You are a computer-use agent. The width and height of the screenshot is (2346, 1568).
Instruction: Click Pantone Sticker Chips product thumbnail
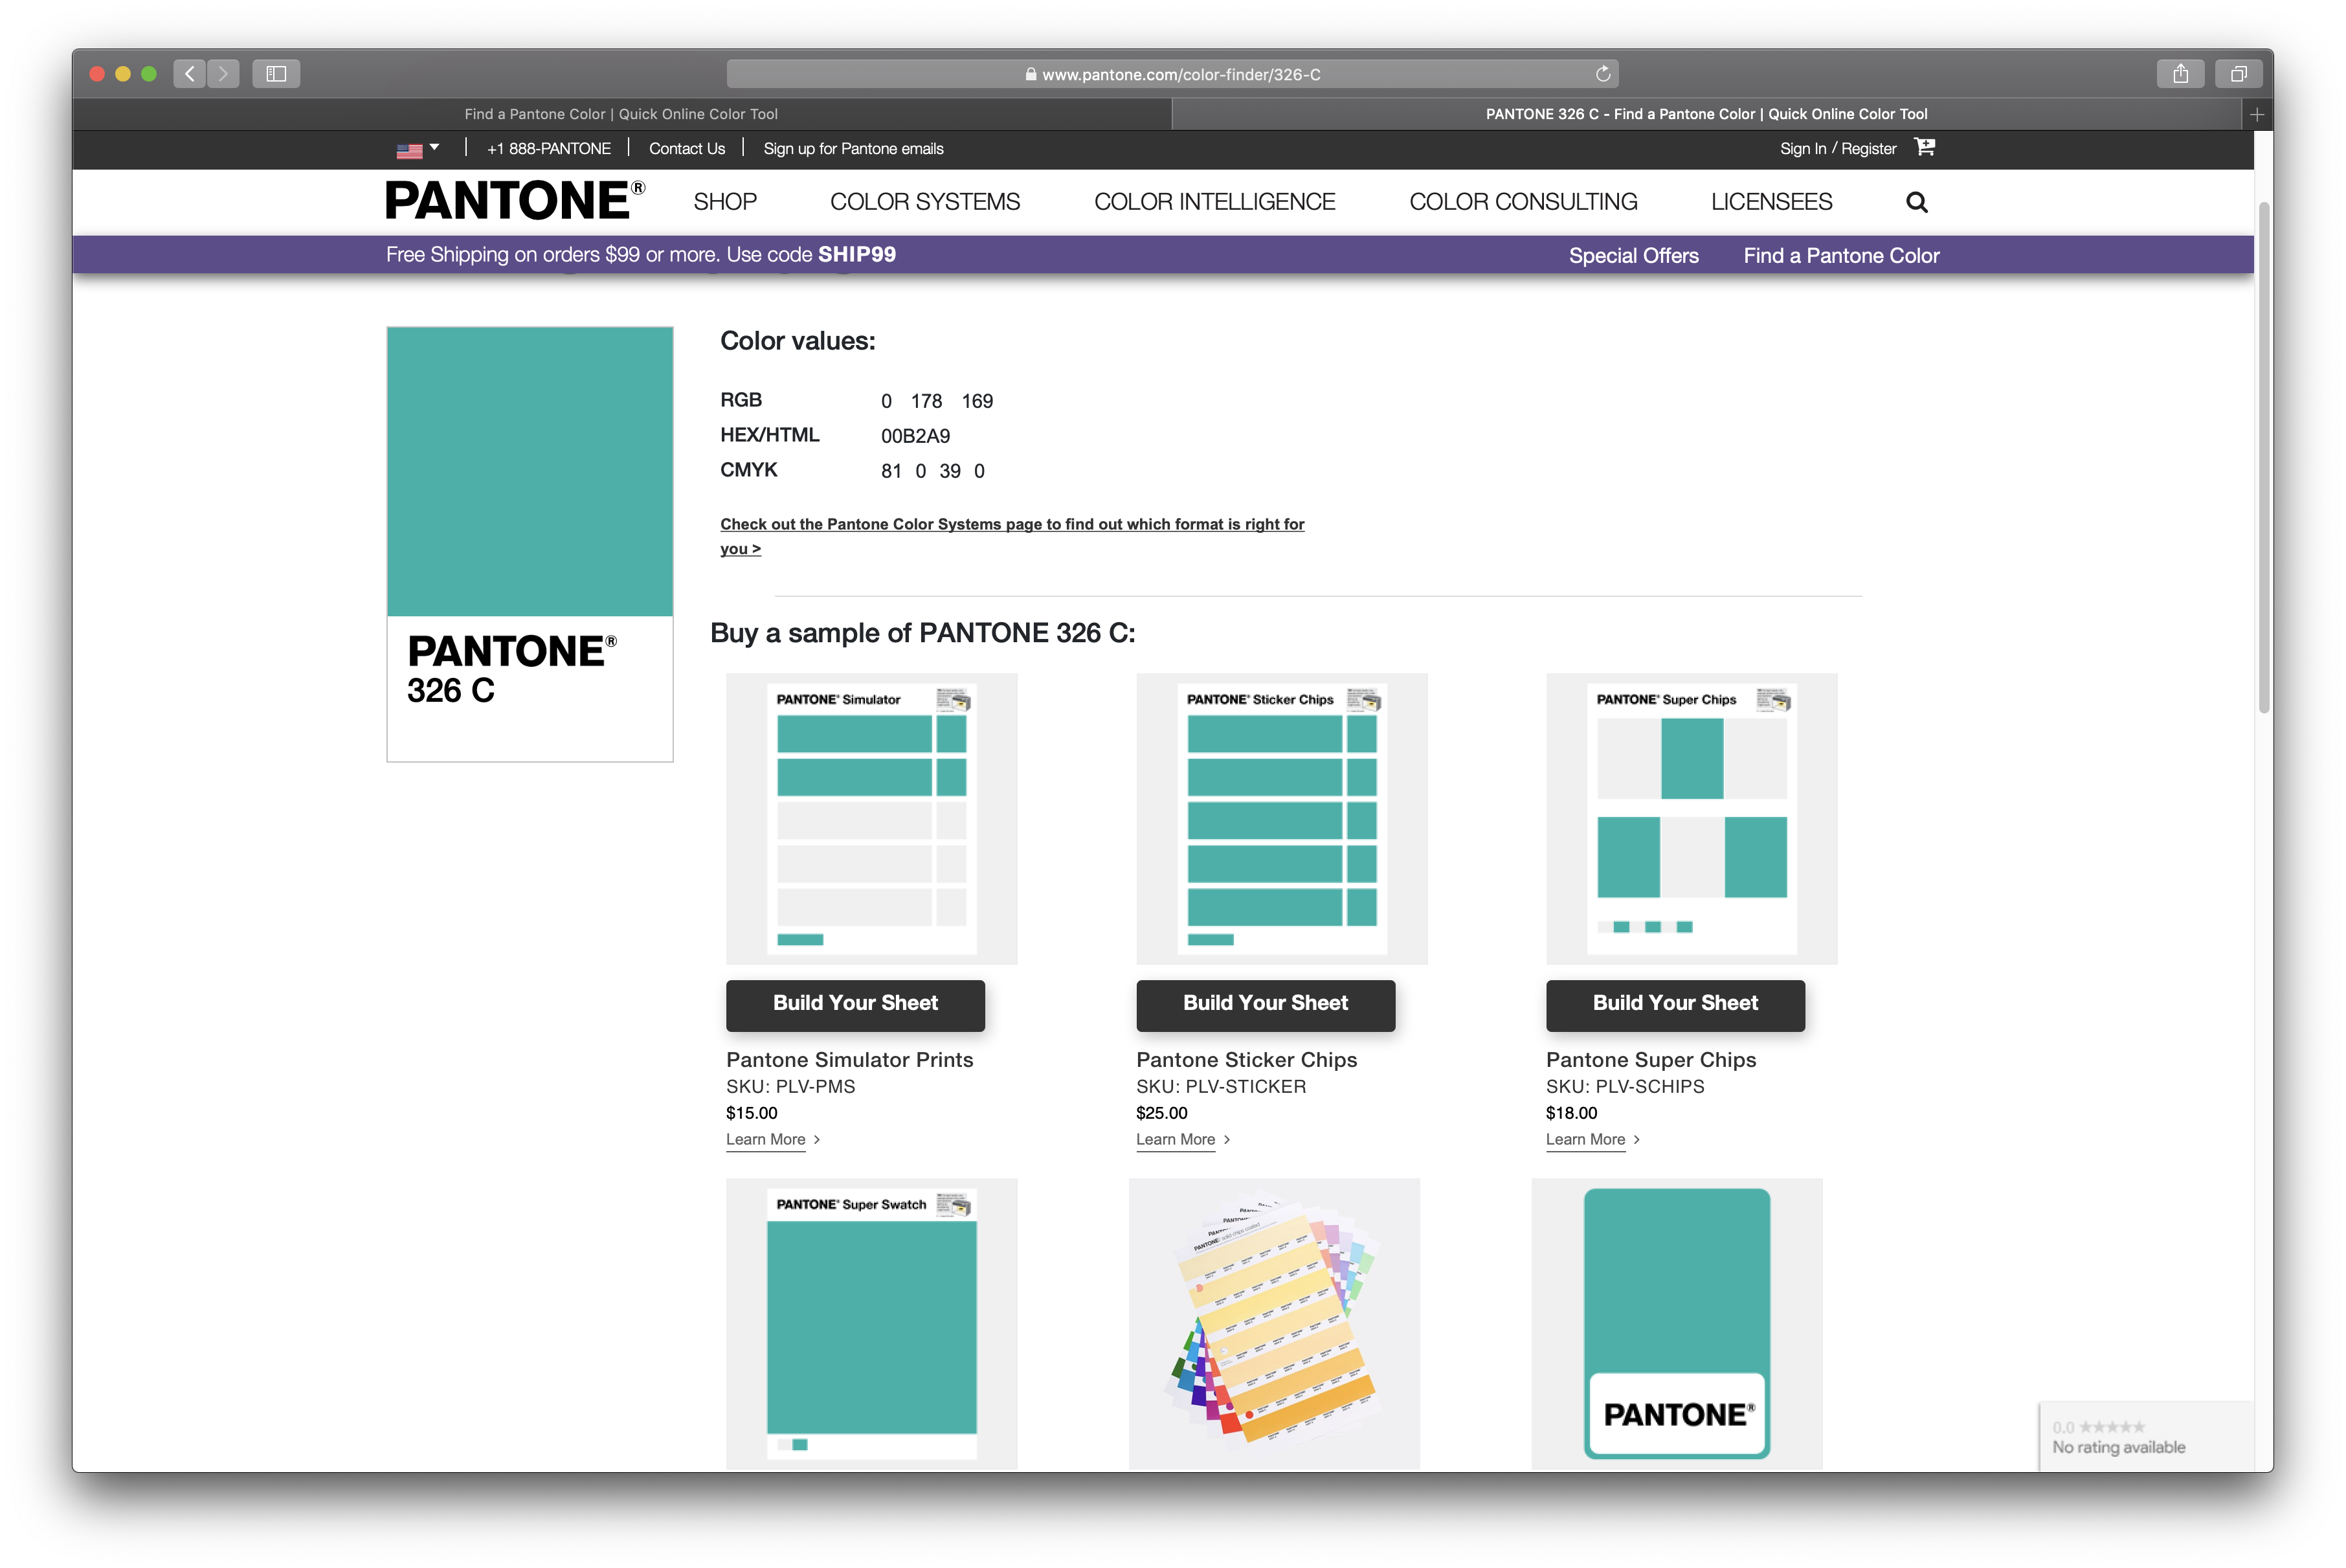(1281, 818)
